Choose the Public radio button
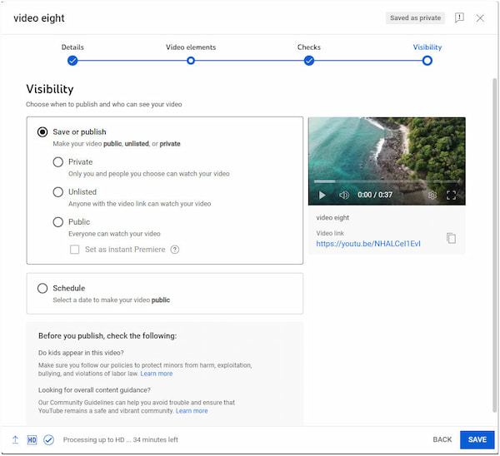500x456 pixels. pyautogui.click(x=58, y=222)
